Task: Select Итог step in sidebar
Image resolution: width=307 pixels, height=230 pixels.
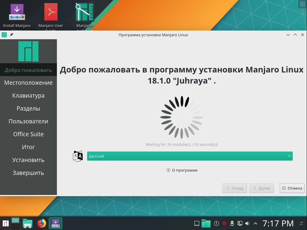Action: [x=28, y=147]
